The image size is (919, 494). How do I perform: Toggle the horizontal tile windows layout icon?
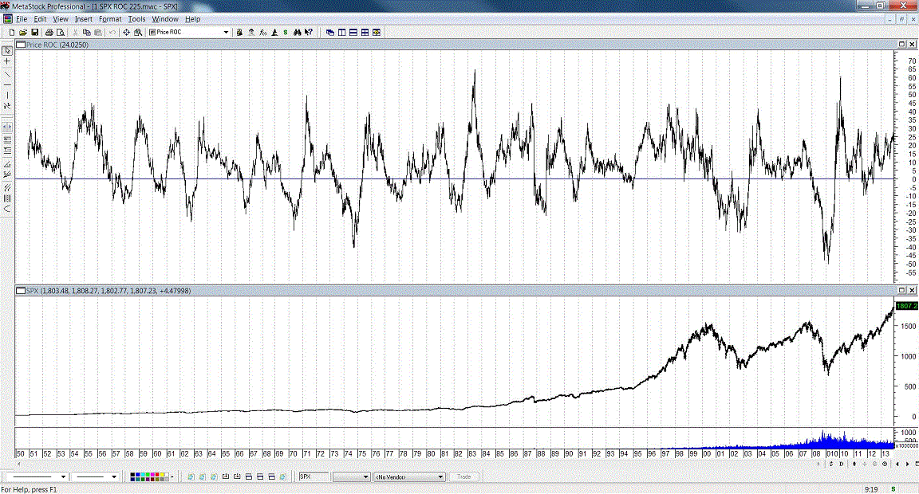[353, 32]
